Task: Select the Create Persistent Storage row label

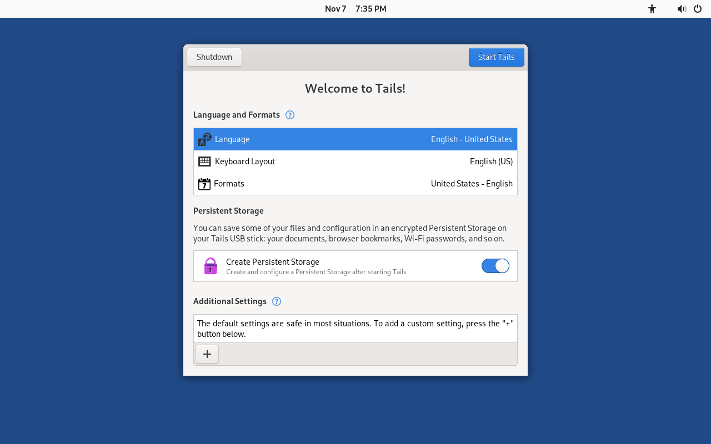Action: point(272,262)
